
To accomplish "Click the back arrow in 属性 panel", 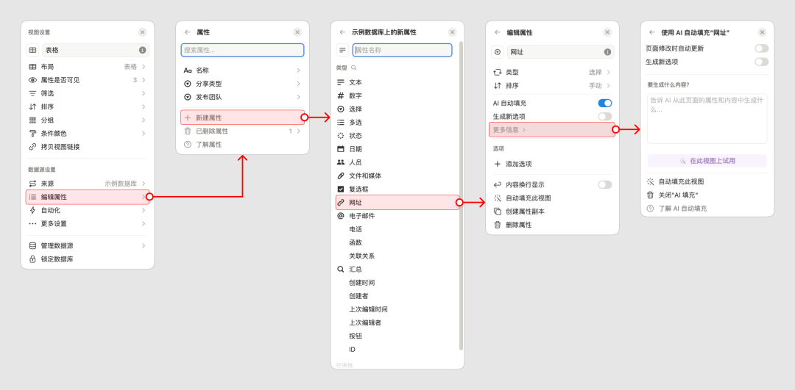I will (188, 32).
